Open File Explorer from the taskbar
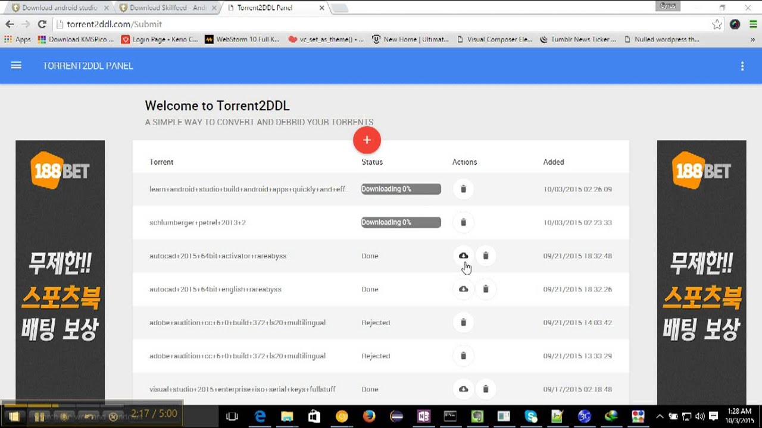The height and width of the screenshot is (428, 762). tap(287, 417)
